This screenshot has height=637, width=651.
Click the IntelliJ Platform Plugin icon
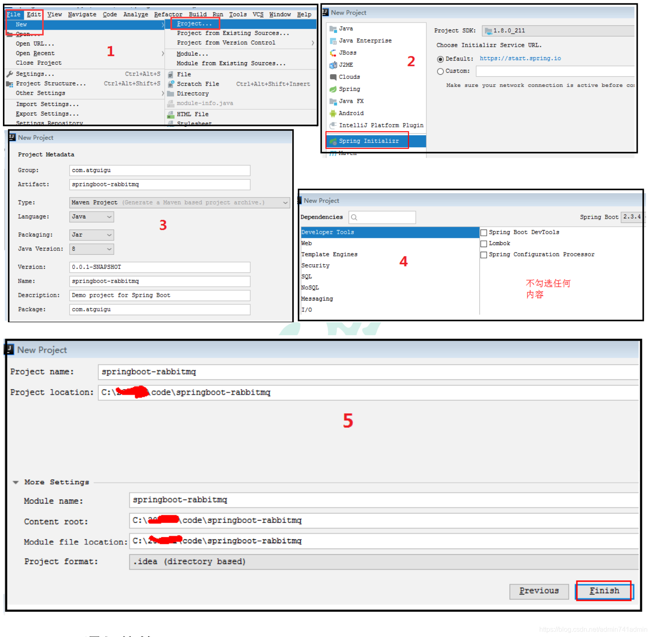tap(333, 125)
